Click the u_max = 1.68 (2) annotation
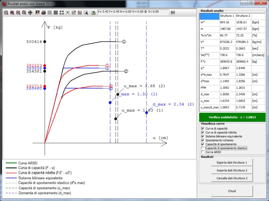The image size is (269, 201). pyautogui.click(x=144, y=86)
